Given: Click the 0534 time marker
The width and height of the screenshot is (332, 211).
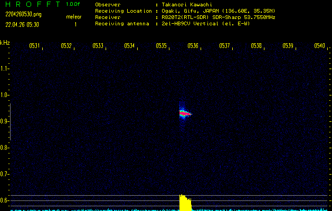Looking at the screenshot, I should 129,46.
